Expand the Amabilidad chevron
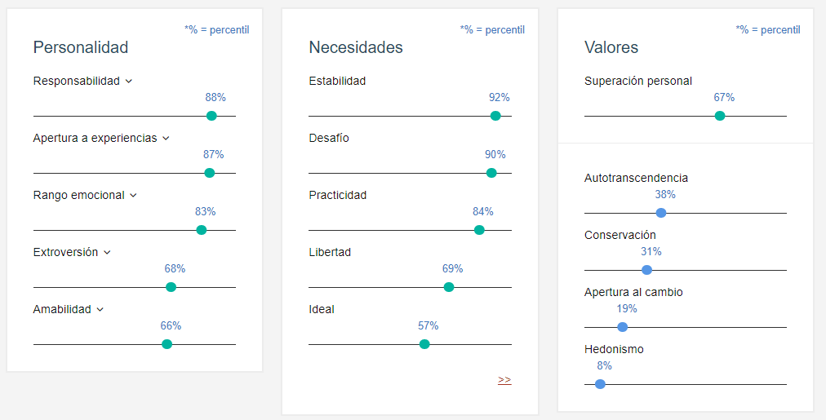 pos(100,310)
